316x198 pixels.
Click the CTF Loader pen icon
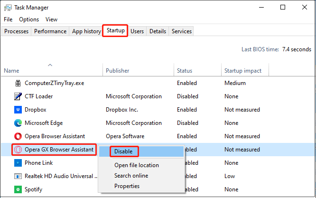pos(18,96)
